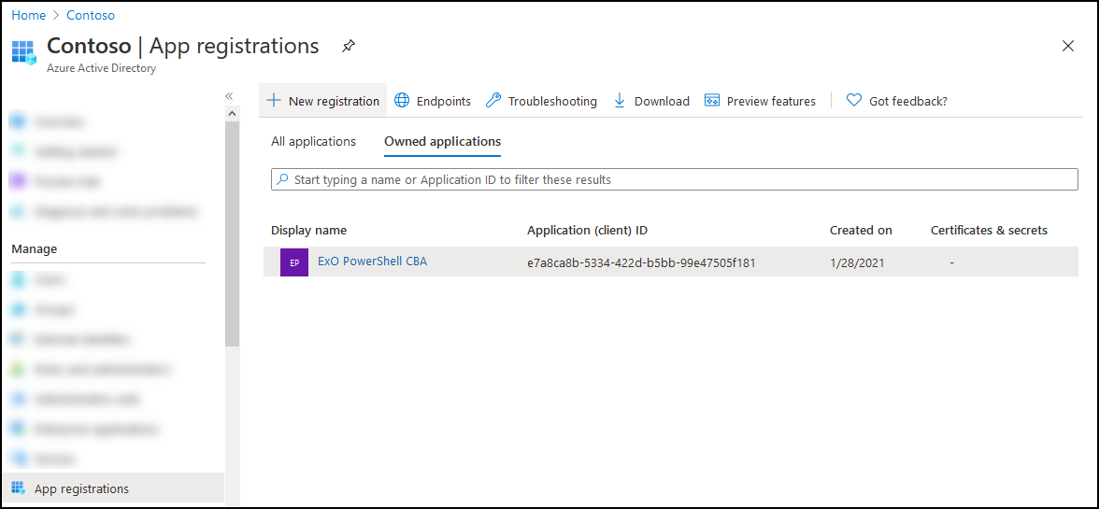Pin the App registrations blade
This screenshot has width=1099, height=509.
click(x=349, y=46)
